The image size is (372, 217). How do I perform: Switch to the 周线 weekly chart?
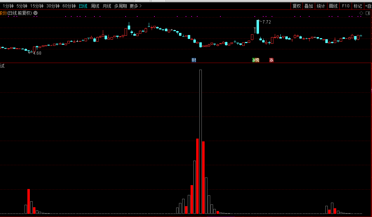tap(95, 6)
